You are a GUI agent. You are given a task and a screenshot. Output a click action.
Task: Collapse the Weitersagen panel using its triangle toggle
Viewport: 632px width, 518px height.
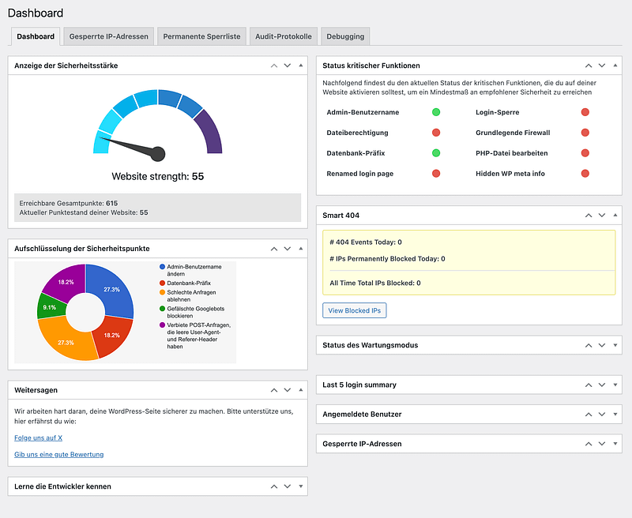pos(300,390)
